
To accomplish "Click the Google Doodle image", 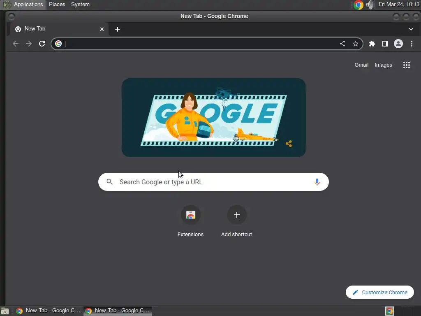I will tap(214, 118).
